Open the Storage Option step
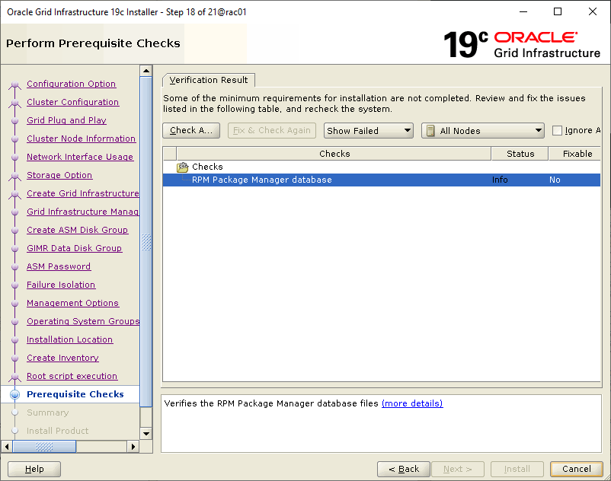Viewport: 611px width, 481px height. click(59, 176)
